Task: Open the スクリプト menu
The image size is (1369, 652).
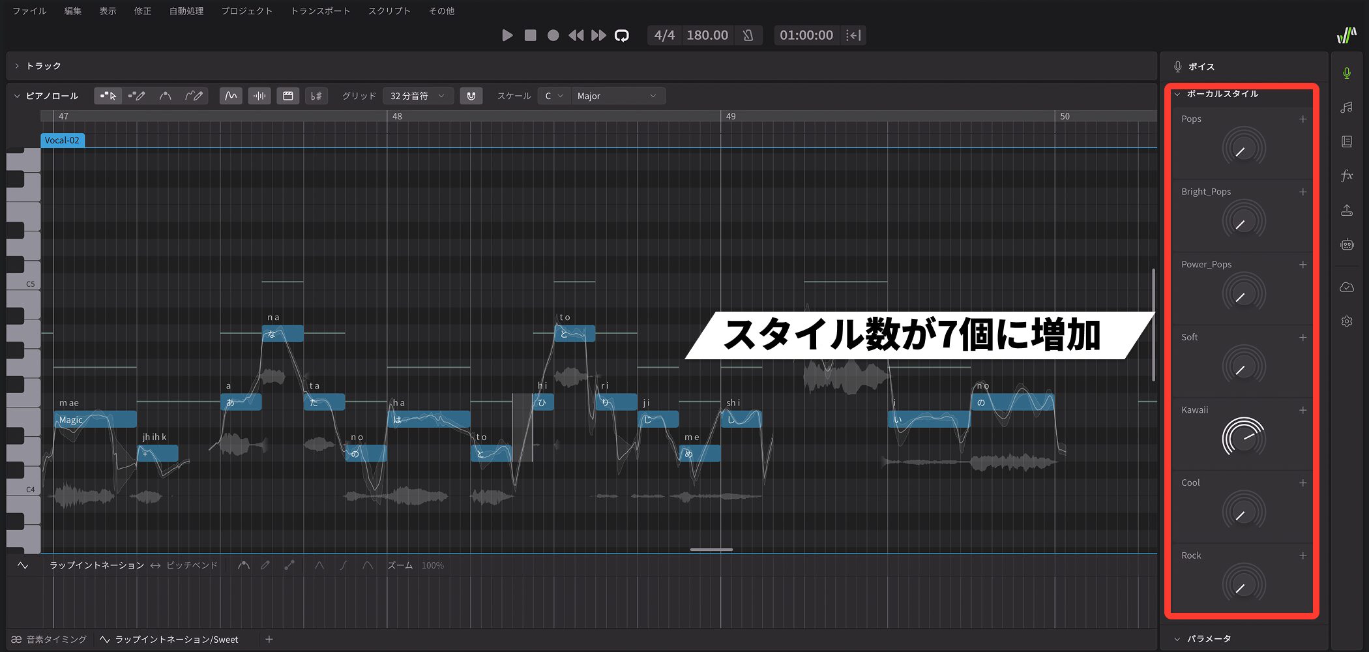Action: tap(389, 11)
